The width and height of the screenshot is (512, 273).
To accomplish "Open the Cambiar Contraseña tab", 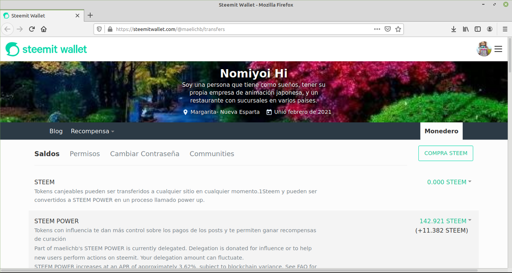I will tap(145, 153).
